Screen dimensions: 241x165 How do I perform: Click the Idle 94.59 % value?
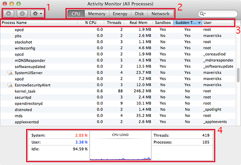point(80,149)
